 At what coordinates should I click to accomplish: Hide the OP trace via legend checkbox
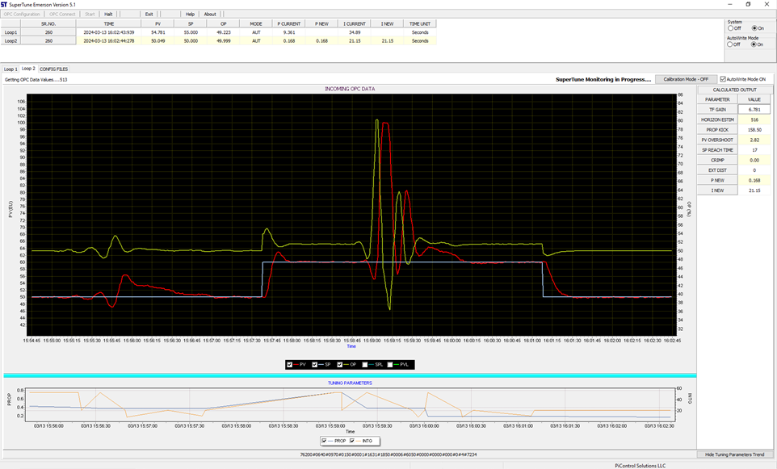pos(340,365)
